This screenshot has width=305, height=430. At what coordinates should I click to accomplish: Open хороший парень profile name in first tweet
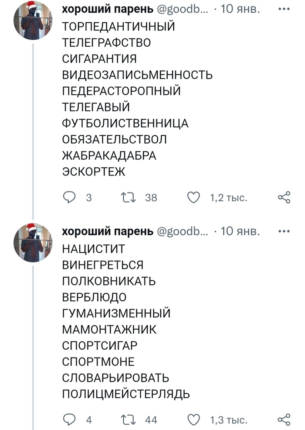pos(107,10)
